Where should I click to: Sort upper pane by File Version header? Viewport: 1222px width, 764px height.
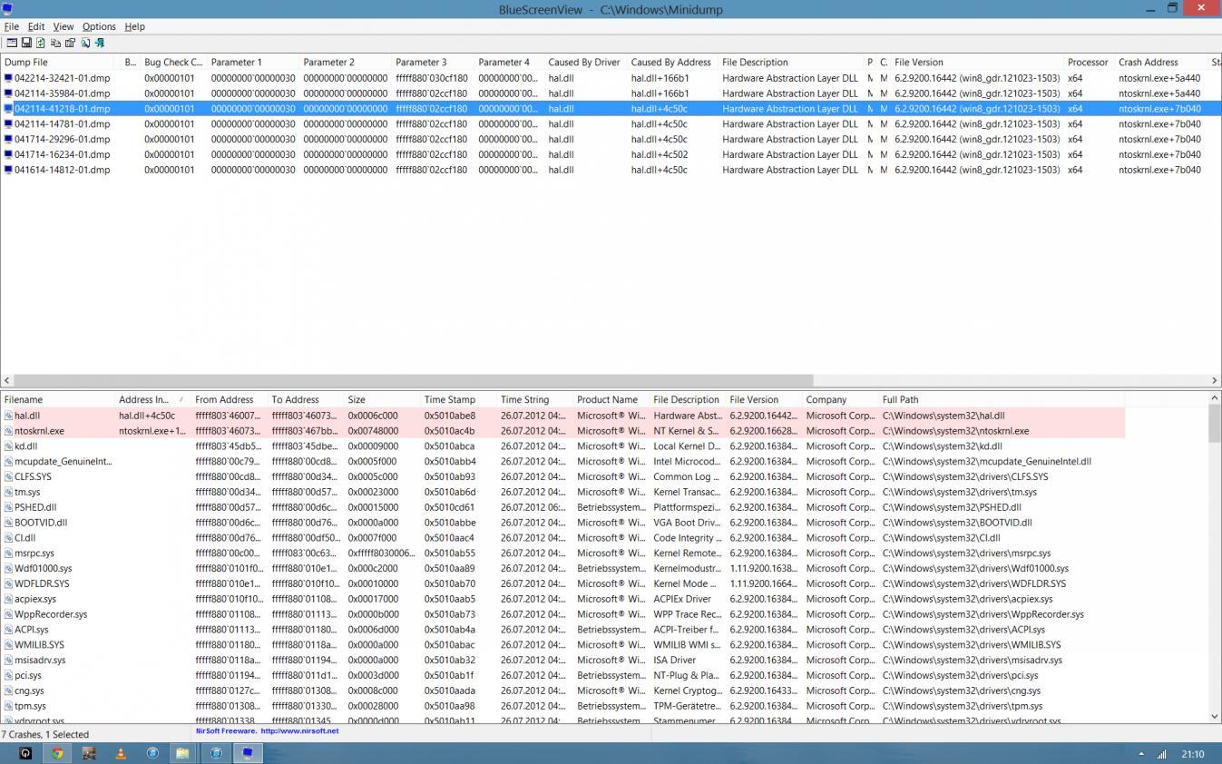pos(977,63)
